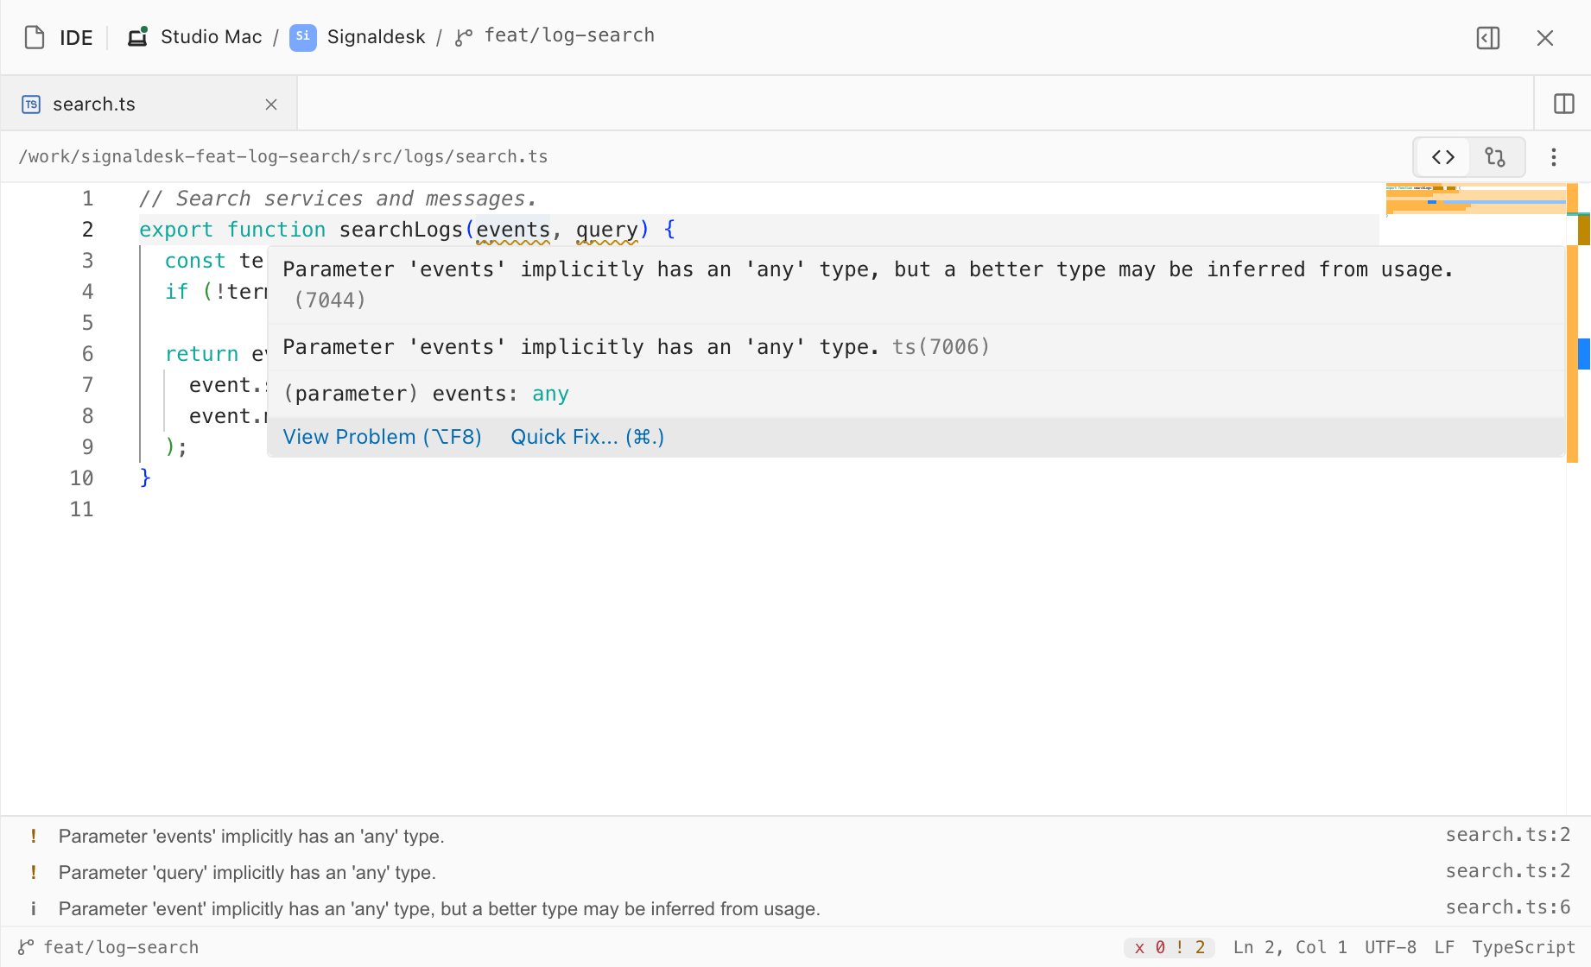Click the warning icon on the 'query' problem row
The height and width of the screenshot is (967, 1591).
click(x=34, y=872)
